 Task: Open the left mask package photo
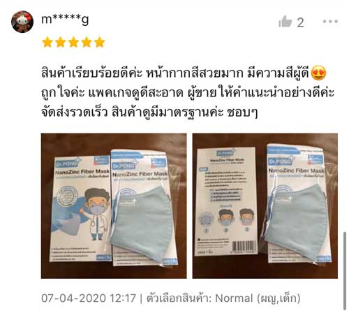click(x=114, y=206)
